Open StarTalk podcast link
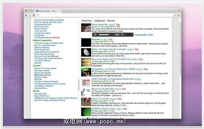204x129 pixels. click(38, 79)
